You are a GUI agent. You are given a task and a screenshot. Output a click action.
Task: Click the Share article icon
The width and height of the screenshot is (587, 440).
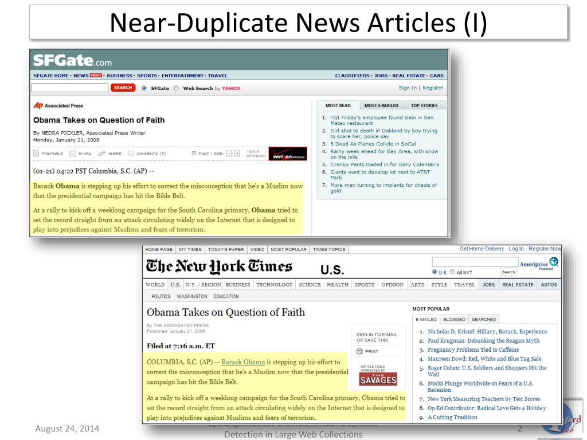coord(102,154)
